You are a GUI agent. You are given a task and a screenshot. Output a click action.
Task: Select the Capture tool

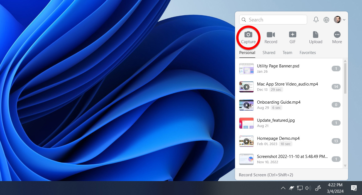pos(248,38)
